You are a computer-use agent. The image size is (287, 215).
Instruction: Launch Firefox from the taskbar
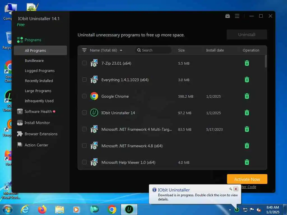[42, 209]
